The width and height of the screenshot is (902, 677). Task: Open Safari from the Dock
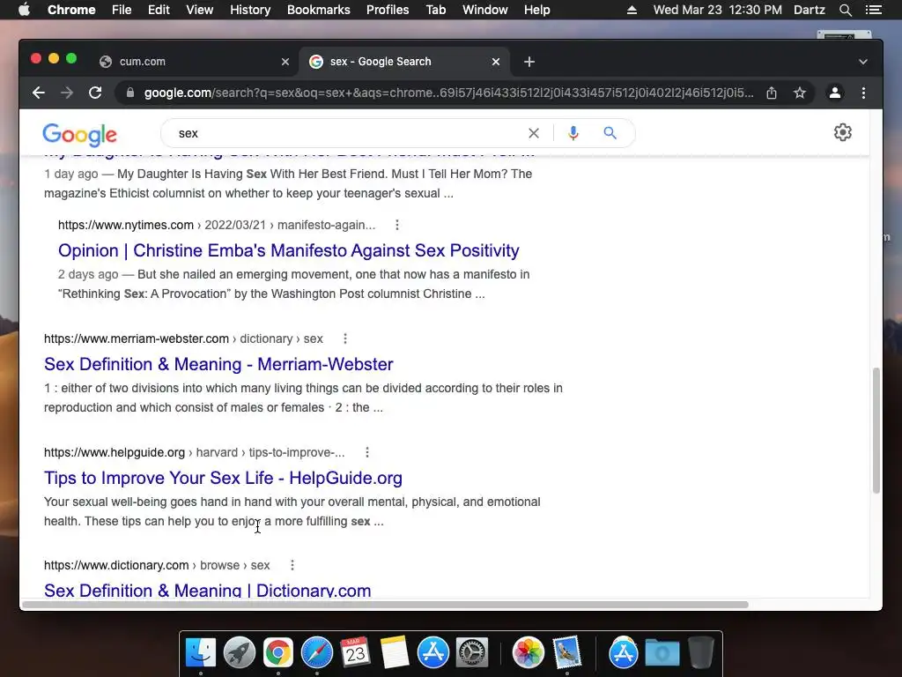coord(317,653)
